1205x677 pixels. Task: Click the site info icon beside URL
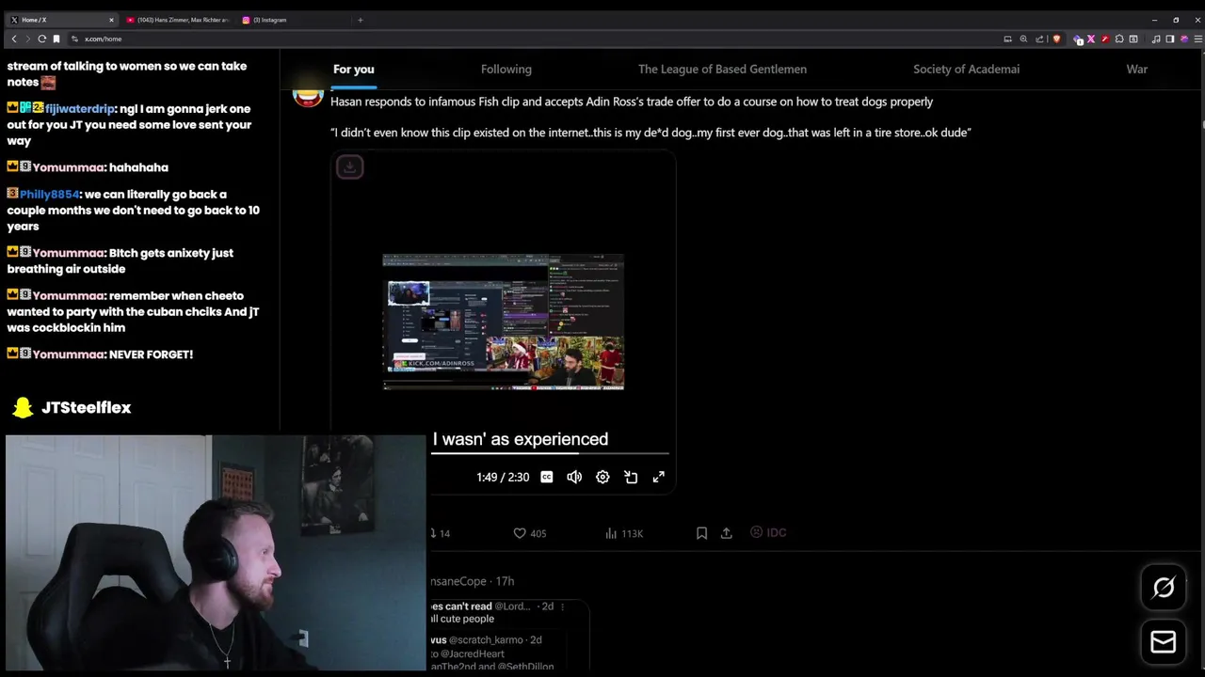tap(74, 39)
